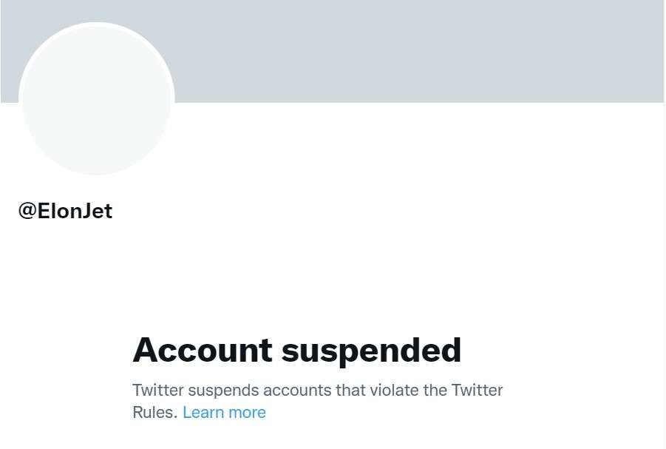This screenshot has width=666, height=449.
Task: Click the word suspends in the description
Action: [x=223, y=391]
